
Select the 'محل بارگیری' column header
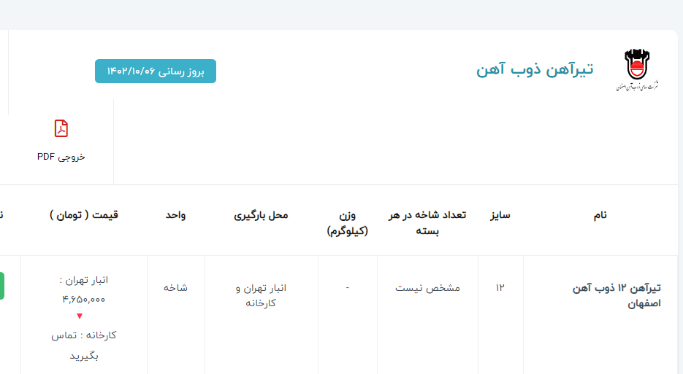[261, 215]
